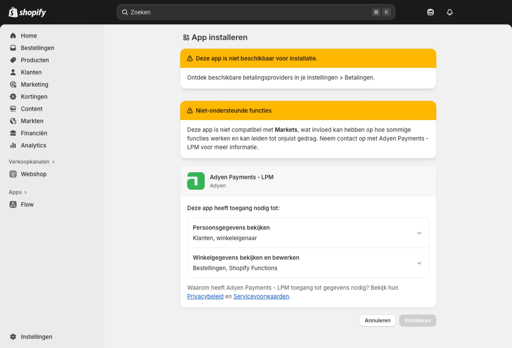This screenshot has height=348, width=512.
Task: Click the Flow app icon
Action: point(13,204)
